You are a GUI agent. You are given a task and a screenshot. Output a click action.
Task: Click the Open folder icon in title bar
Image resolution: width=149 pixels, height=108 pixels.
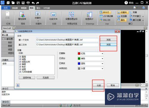click(x=13, y=3)
